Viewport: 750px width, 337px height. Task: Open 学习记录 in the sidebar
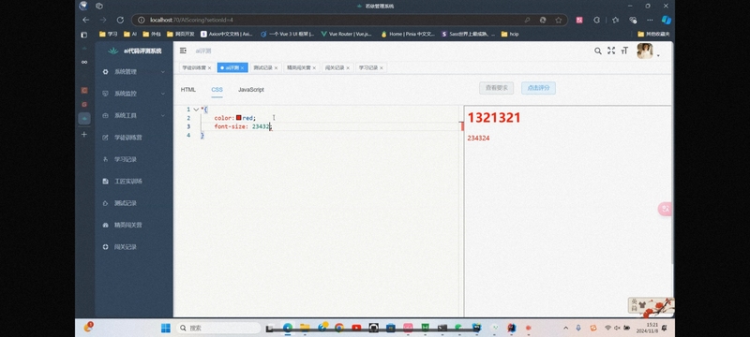(x=134, y=159)
